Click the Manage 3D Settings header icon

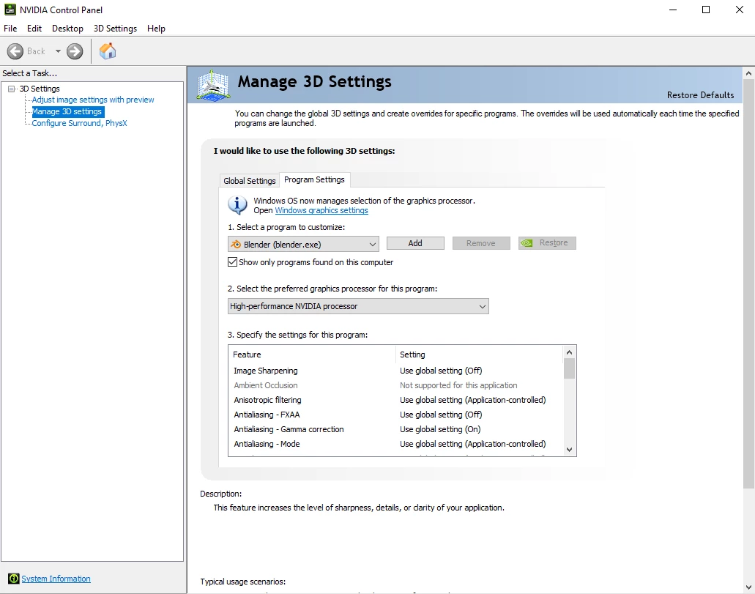coord(213,85)
